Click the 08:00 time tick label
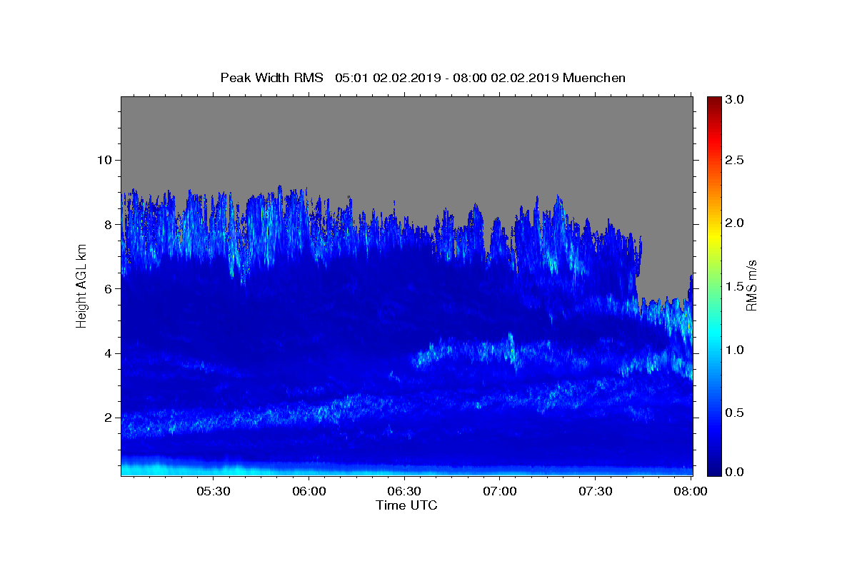The image size is (857, 571). [691, 492]
